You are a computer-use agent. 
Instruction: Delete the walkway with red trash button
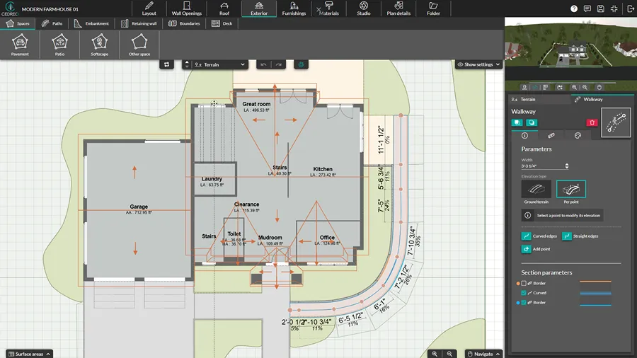point(592,122)
